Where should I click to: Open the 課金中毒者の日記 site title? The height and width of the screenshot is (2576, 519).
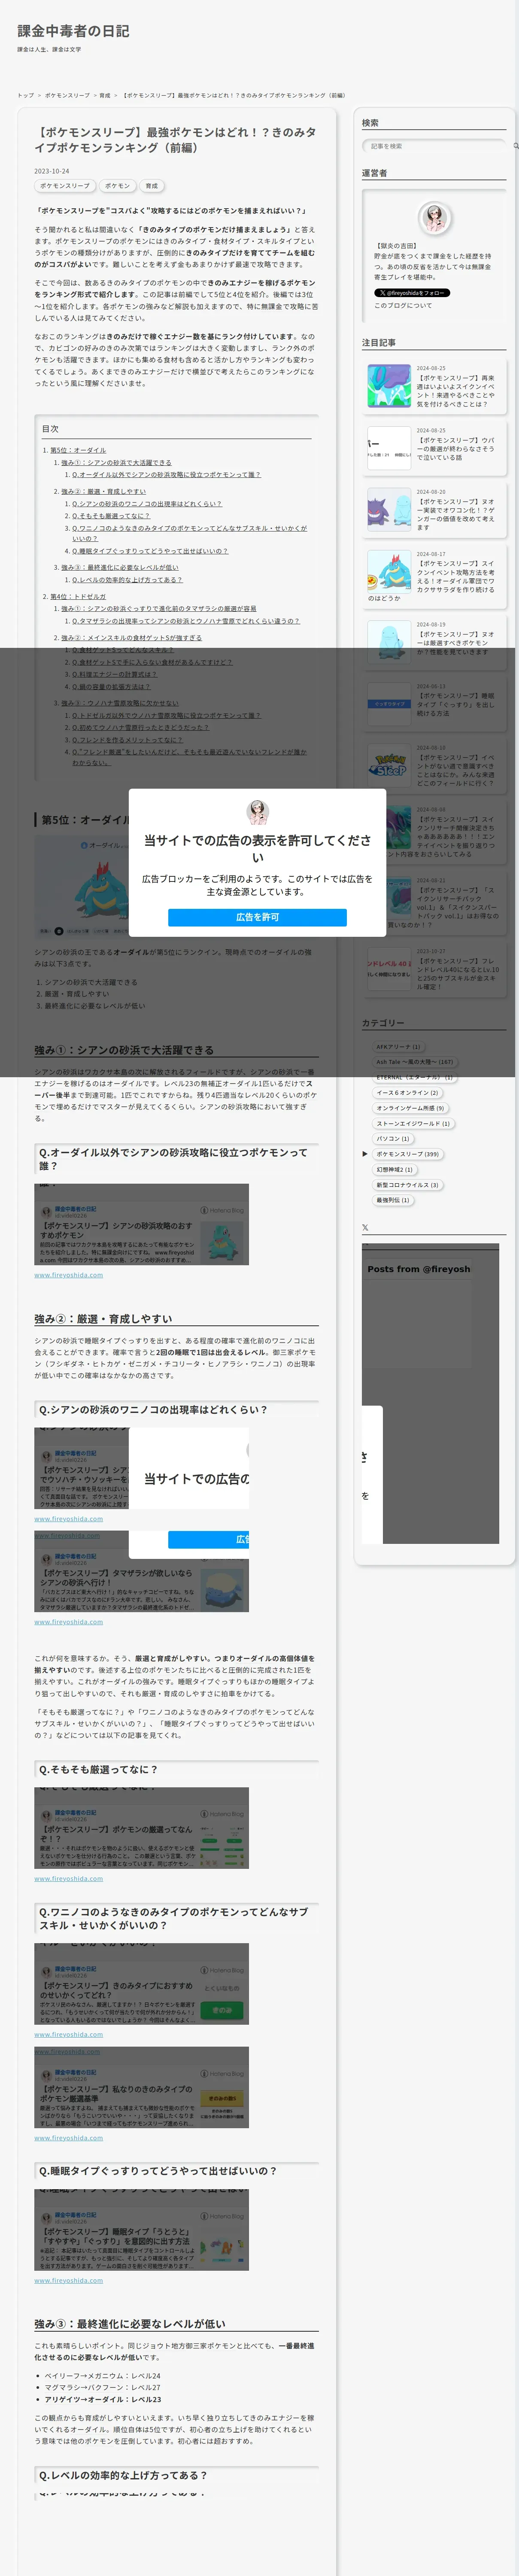click(73, 31)
